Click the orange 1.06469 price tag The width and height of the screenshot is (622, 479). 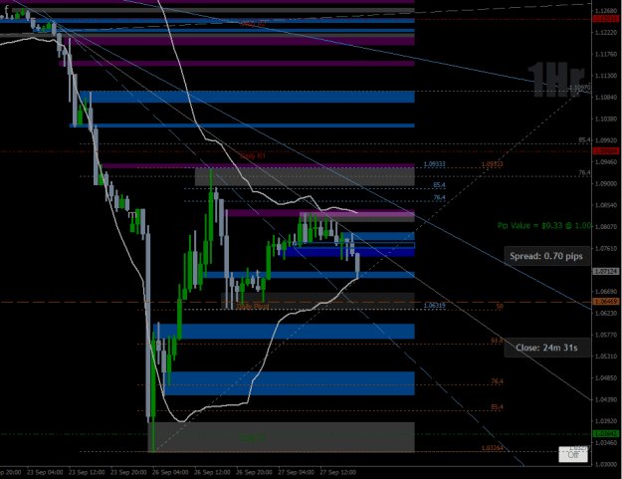(606, 302)
